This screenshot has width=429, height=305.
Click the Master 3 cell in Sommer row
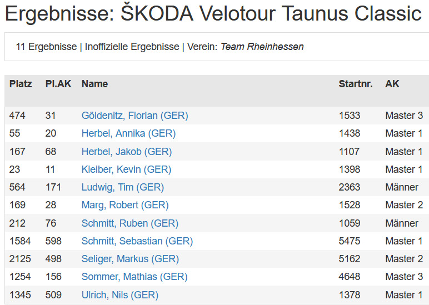404,277
